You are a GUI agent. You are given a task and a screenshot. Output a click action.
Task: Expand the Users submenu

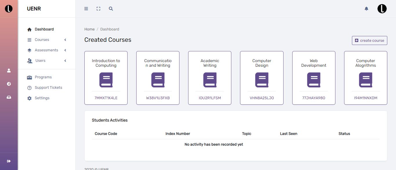pyautogui.click(x=40, y=61)
